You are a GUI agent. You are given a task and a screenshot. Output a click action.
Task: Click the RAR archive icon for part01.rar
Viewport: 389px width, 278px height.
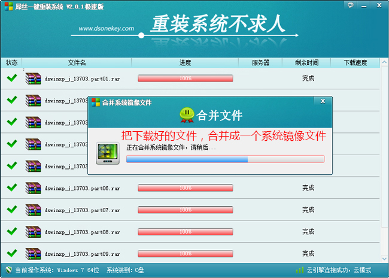tap(34, 78)
